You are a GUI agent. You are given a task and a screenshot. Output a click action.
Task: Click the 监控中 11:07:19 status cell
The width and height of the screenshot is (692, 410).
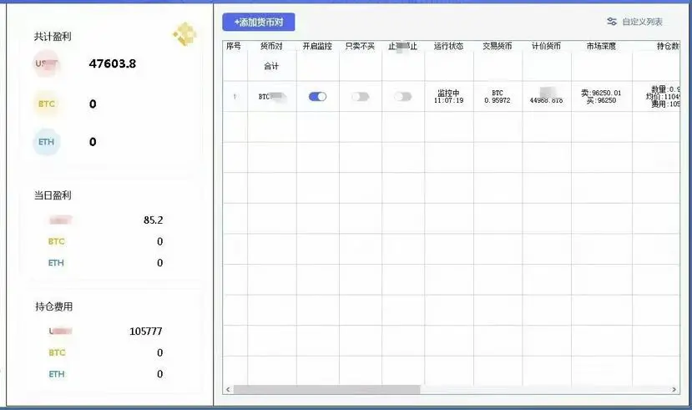click(448, 97)
